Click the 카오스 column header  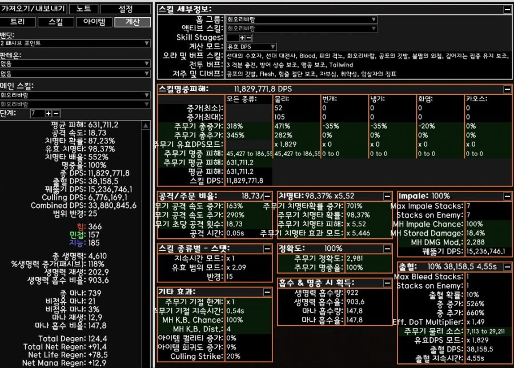pyautogui.click(x=476, y=99)
